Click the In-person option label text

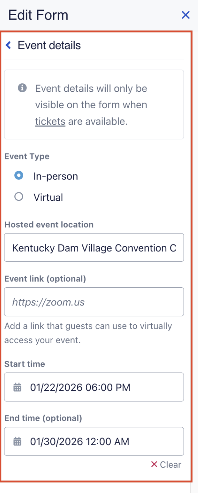coord(56,176)
